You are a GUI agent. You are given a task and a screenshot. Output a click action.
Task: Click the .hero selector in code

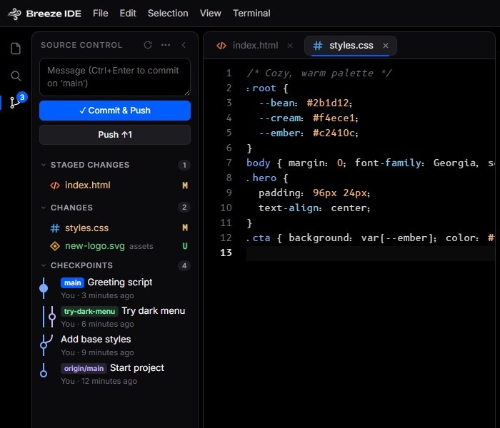tap(261, 178)
